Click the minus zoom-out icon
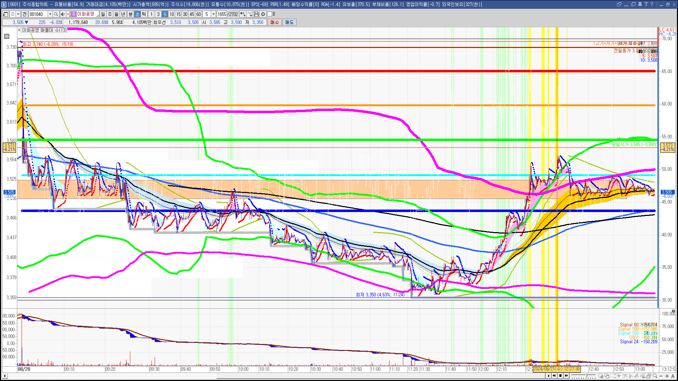The image size is (678, 381). (661, 376)
